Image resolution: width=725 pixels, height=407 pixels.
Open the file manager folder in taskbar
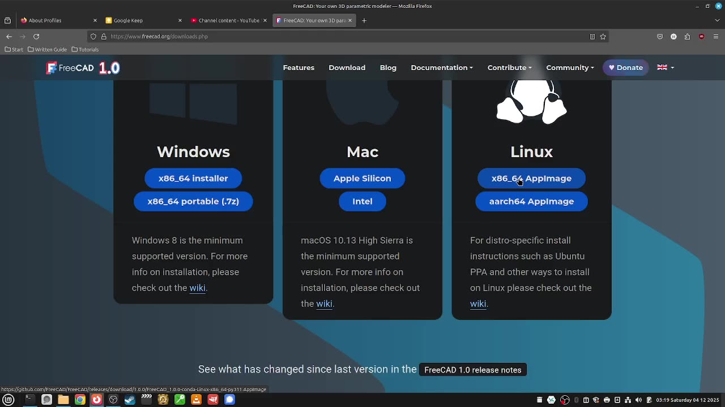[x=63, y=400]
